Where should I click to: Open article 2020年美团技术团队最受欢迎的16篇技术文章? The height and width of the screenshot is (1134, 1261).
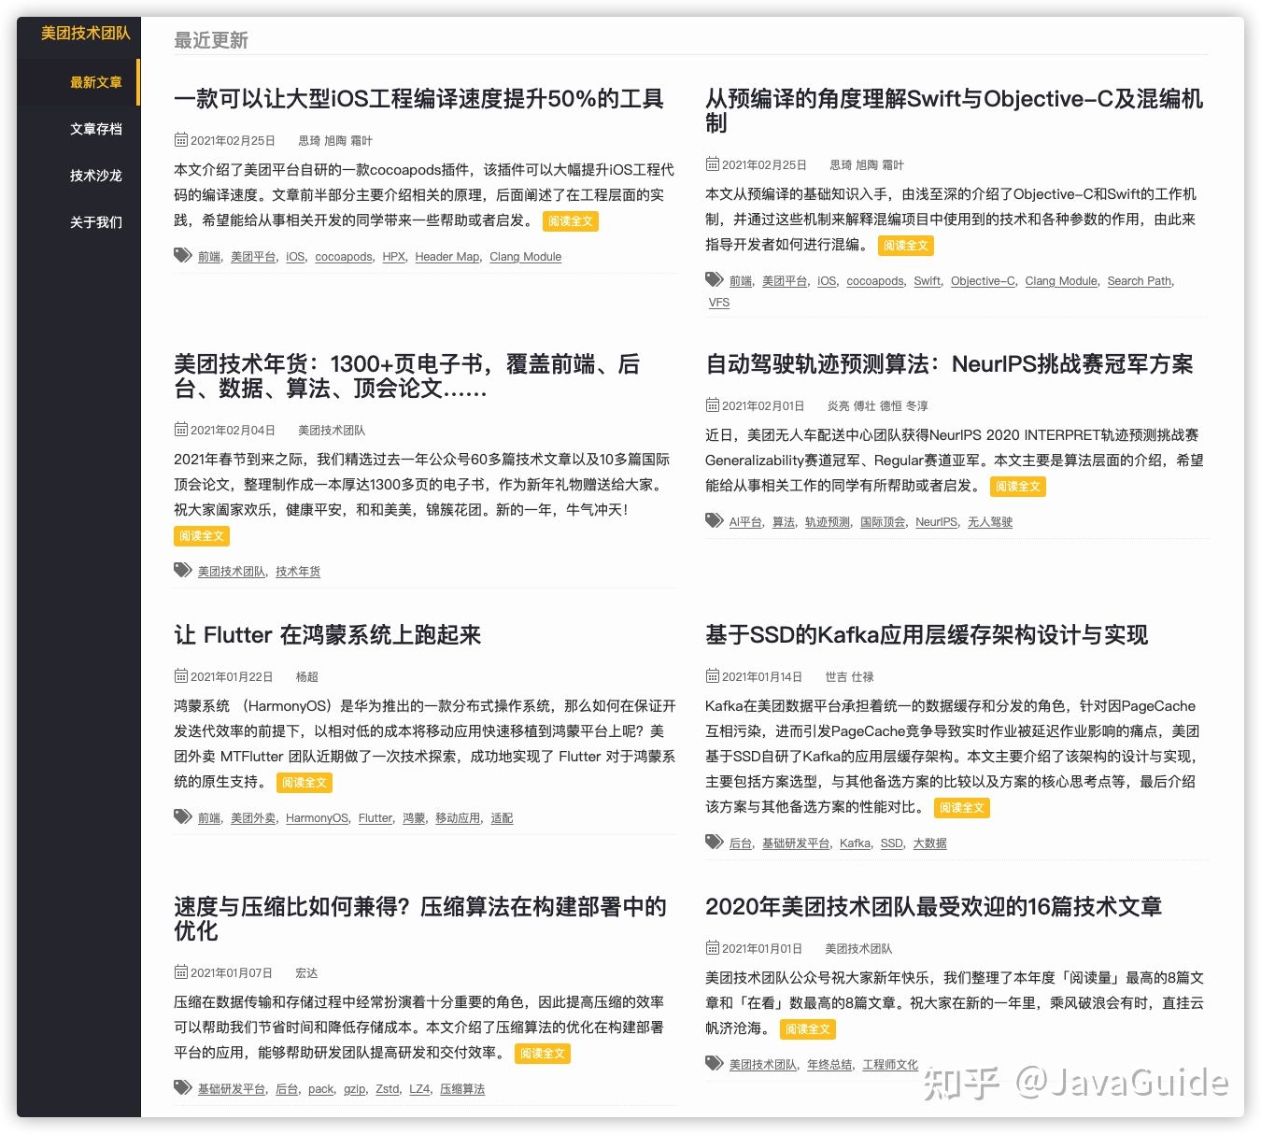click(x=933, y=907)
